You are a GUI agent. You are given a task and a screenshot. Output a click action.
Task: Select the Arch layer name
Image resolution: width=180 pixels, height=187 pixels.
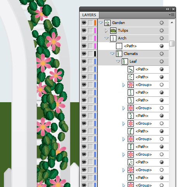[122, 38]
